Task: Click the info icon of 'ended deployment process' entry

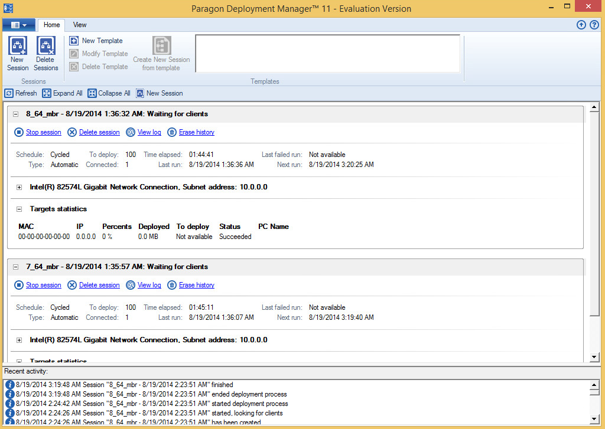Action: click(x=9, y=394)
